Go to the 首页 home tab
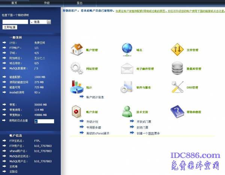Viewport: 225px width, 175px height. pyautogui.click(x=14, y=2)
